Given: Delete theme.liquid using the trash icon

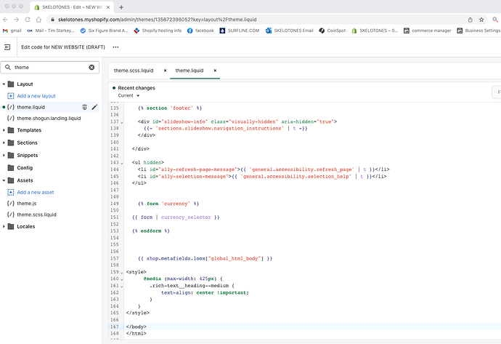Looking at the screenshot, I should click(x=84, y=107).
